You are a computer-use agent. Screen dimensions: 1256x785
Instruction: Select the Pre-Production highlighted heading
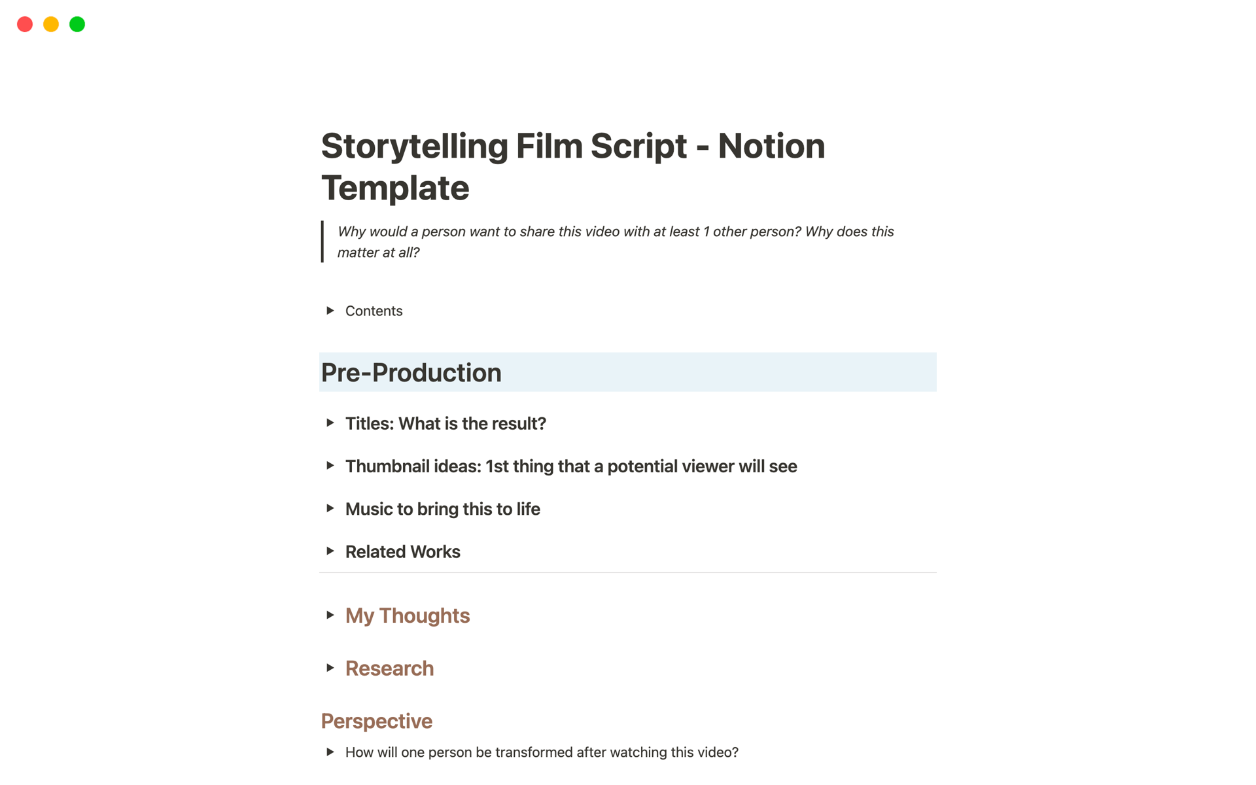click(x=411, y=373)
